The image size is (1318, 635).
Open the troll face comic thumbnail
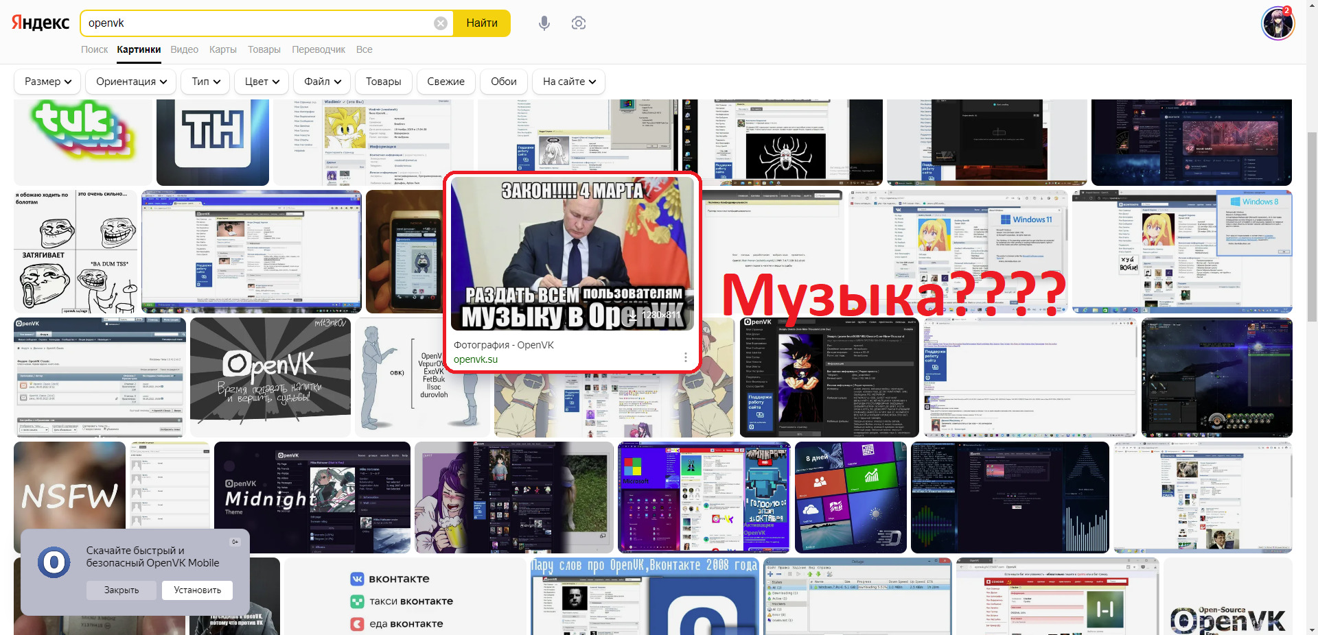(x=76, y=252)
